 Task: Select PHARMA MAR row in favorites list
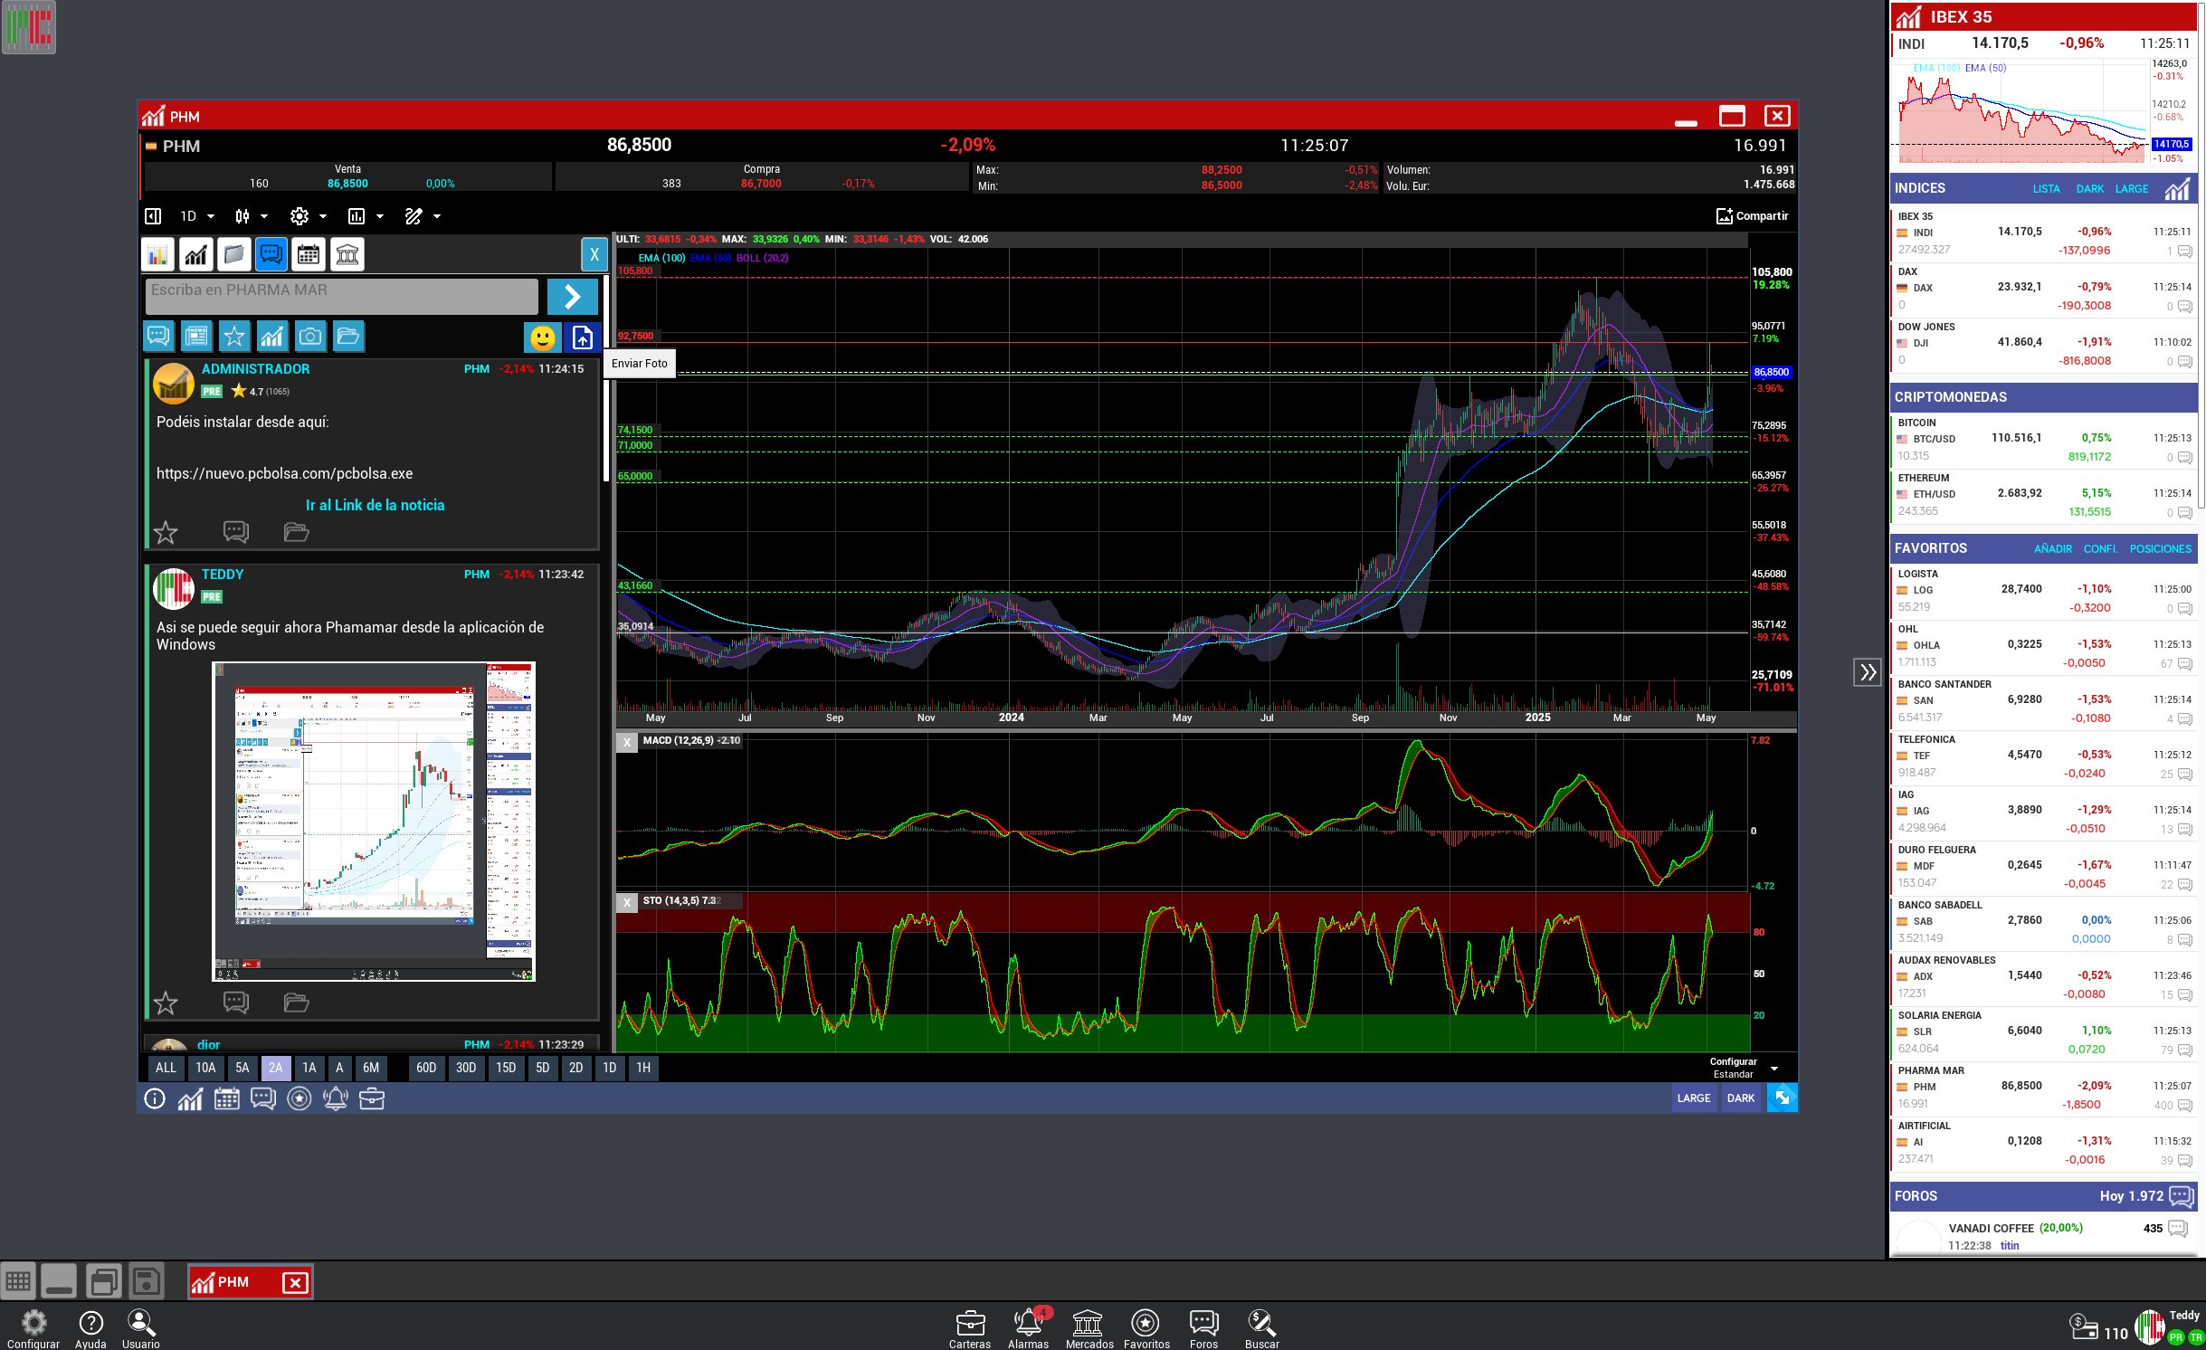(2043, 1088)
